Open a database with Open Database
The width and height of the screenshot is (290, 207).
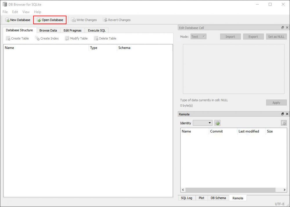pos(50,20)
